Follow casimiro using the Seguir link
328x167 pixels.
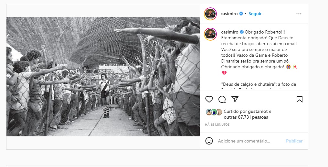[x=255, y=14]
